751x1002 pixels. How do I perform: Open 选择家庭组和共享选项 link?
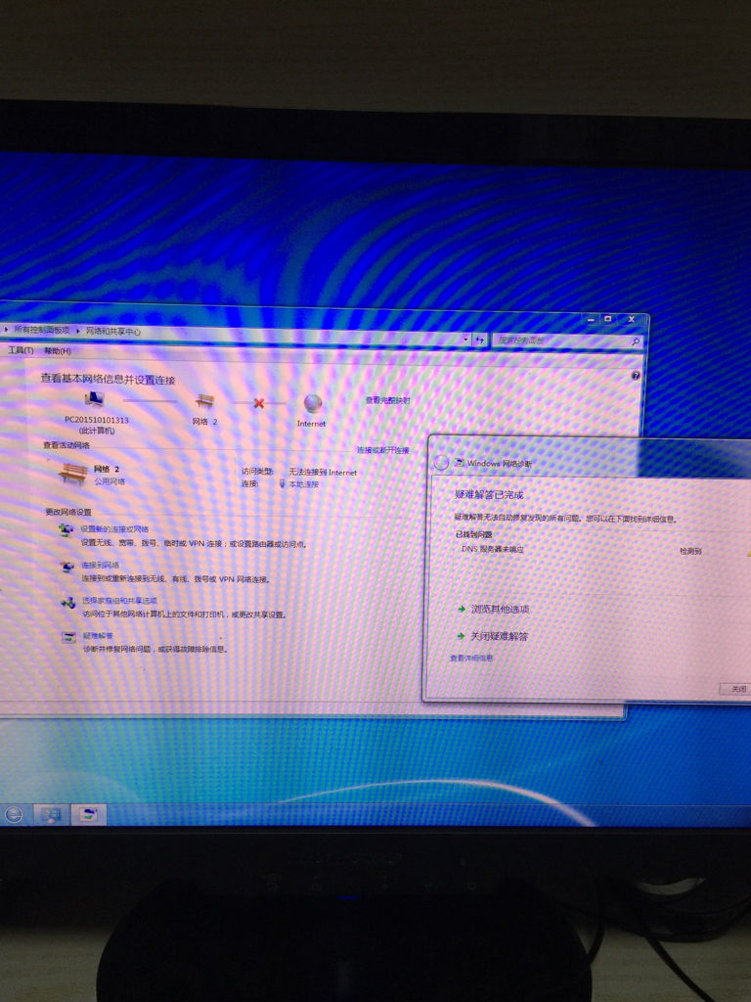(x=119, y=601)
